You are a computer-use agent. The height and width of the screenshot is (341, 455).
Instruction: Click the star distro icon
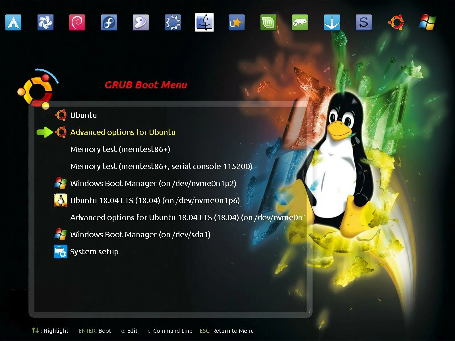pos(237,22)
